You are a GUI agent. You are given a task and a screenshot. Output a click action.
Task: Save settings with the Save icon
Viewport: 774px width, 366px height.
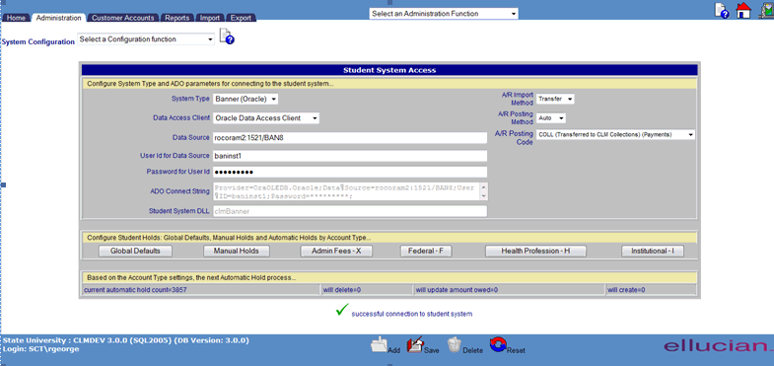click(415, 345)
